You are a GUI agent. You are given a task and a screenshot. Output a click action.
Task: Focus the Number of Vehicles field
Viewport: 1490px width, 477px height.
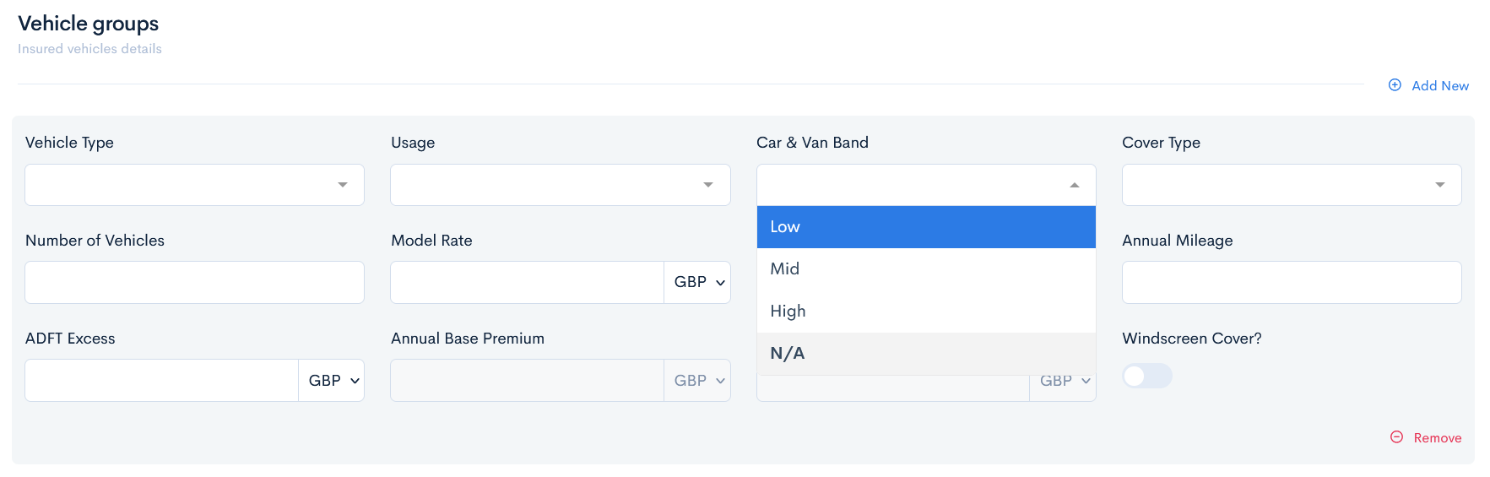(x=194, y=282)
